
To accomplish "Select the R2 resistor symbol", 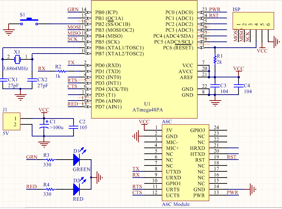I will (x=62, y=71).
